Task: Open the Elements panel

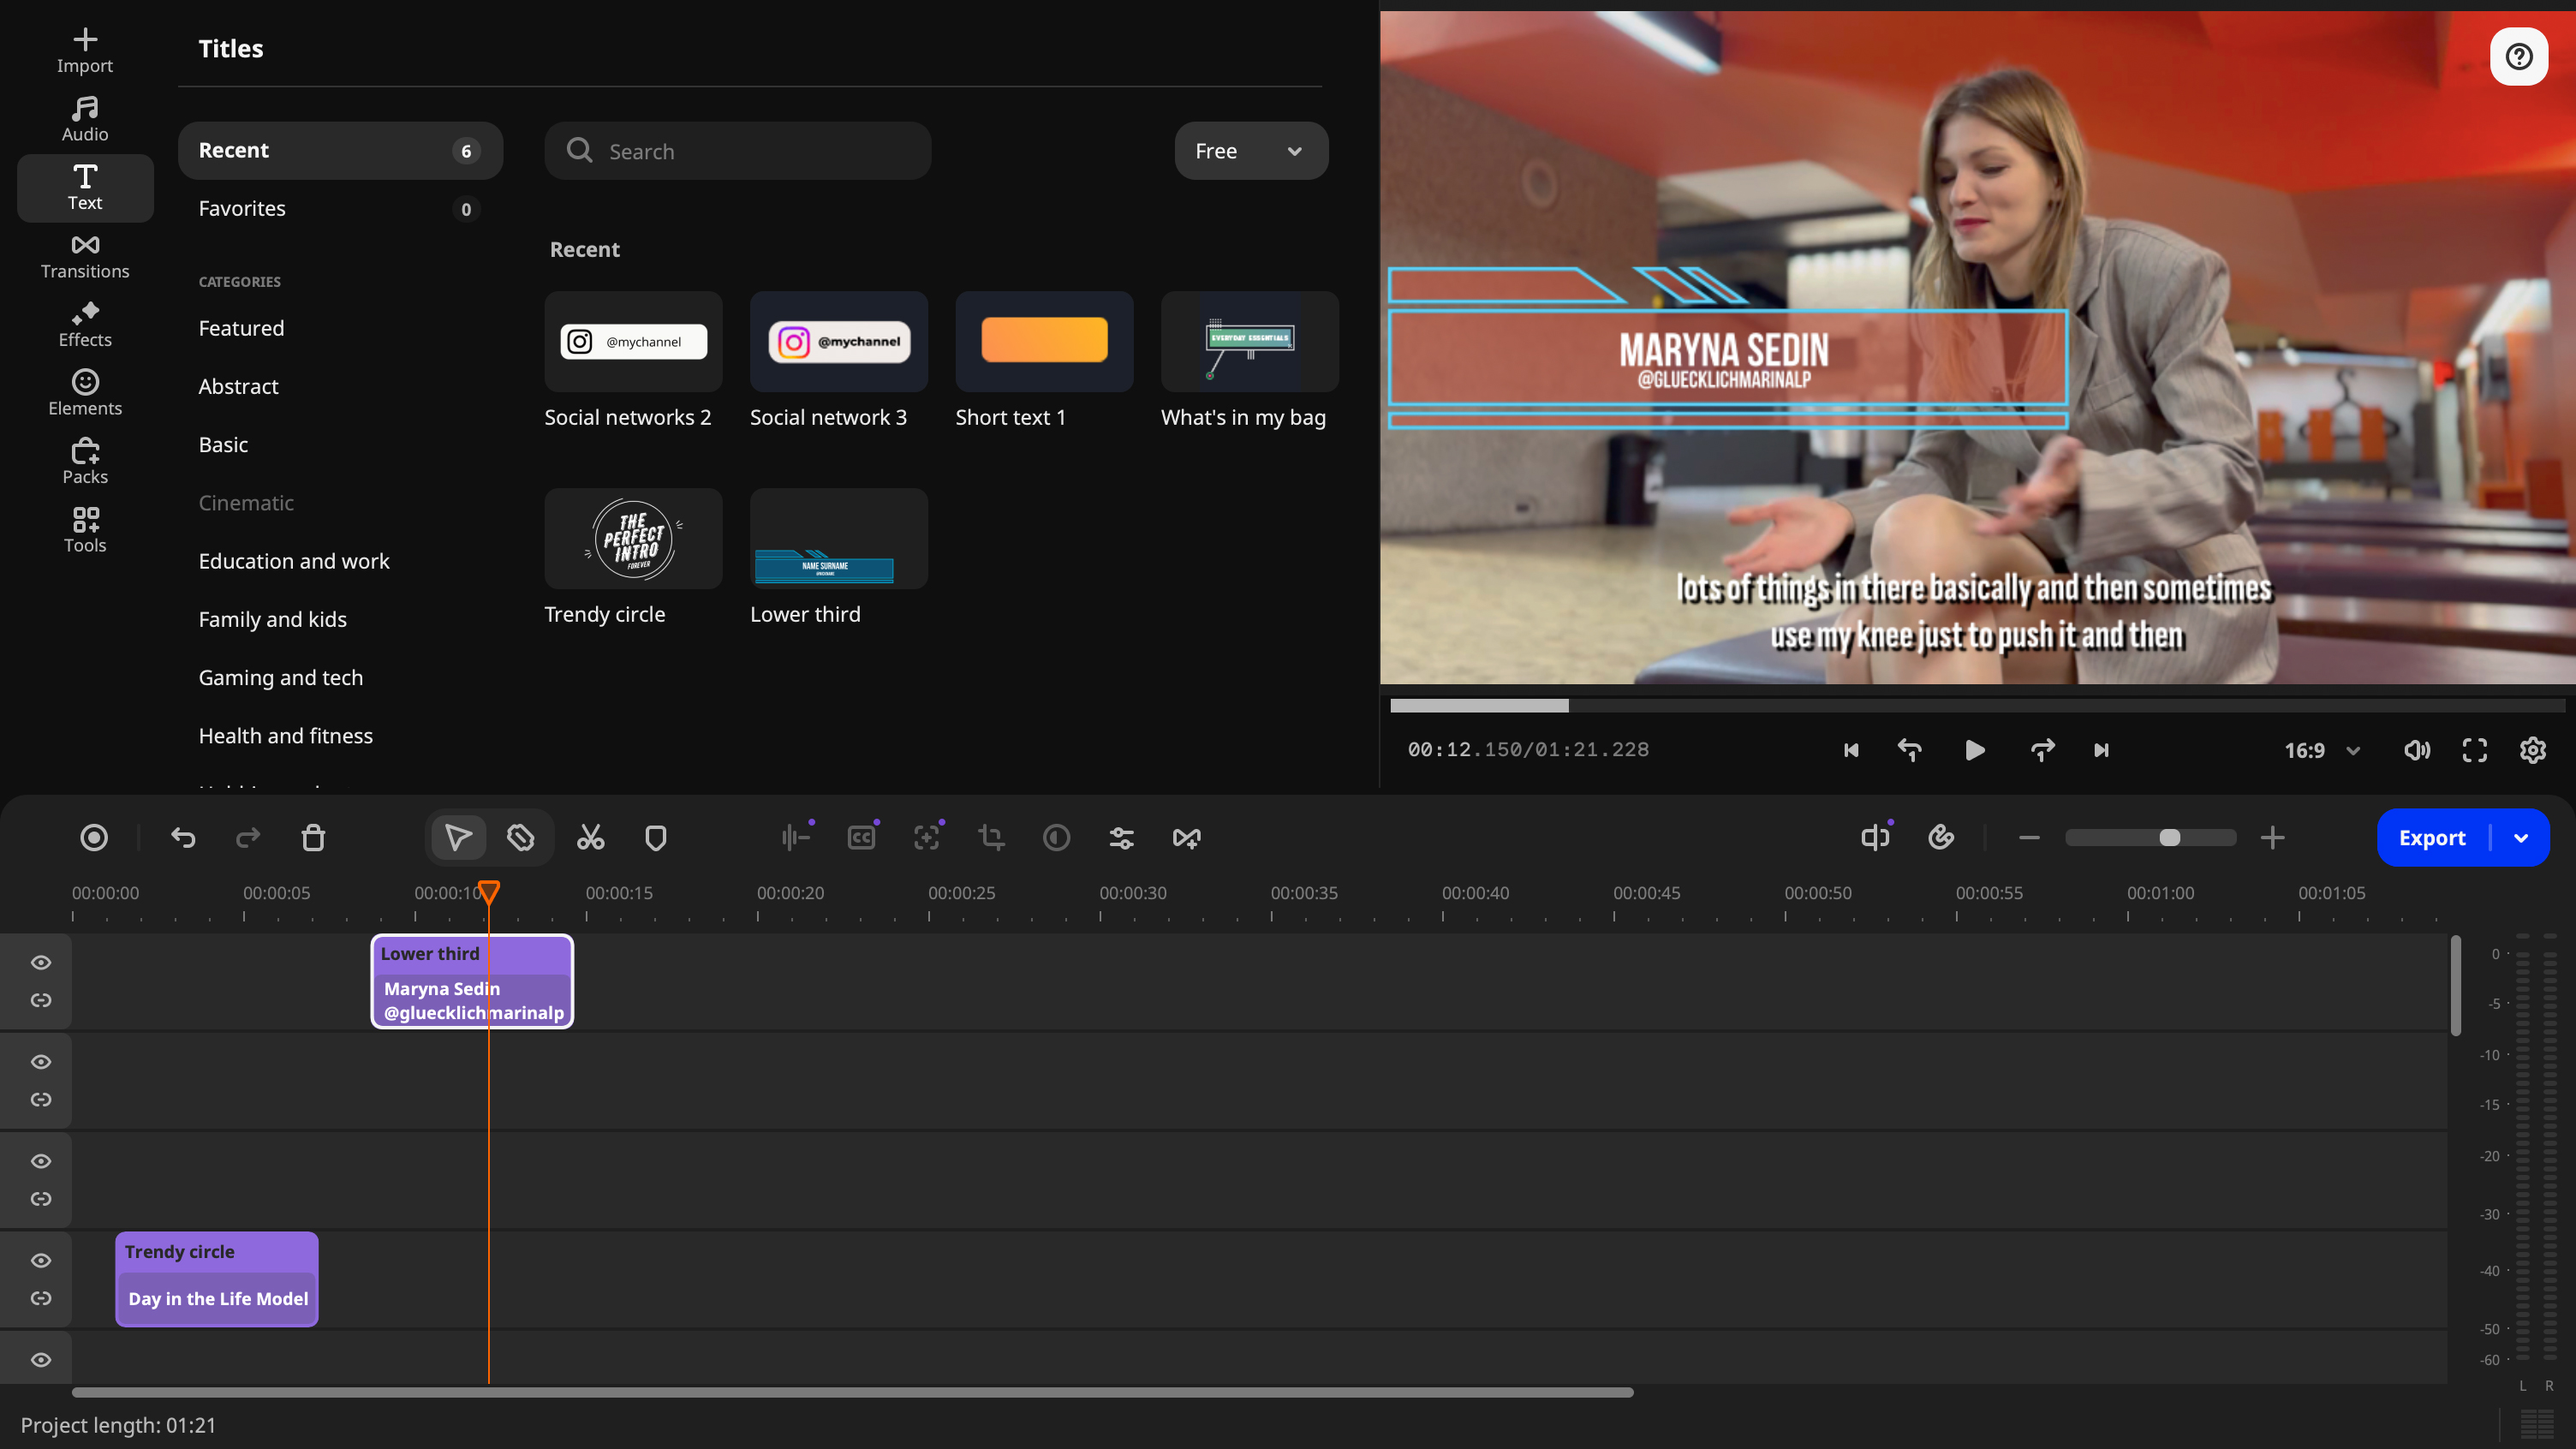Action: [85, 394]
